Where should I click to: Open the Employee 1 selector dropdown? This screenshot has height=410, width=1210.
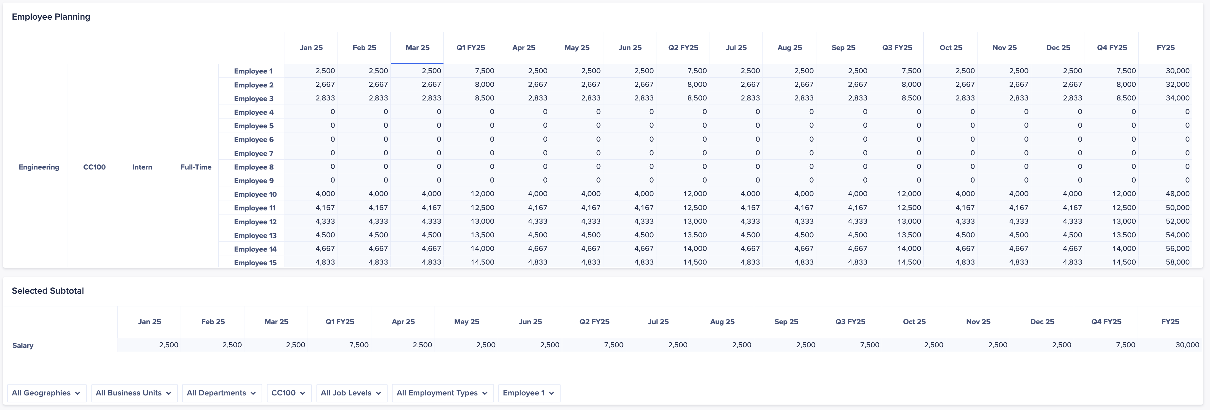click(529, 393)
